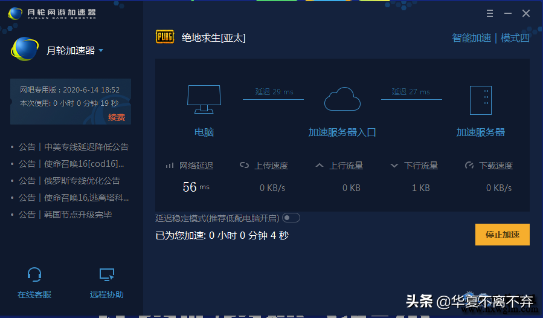Click the 上传速度 link icon
Viewport: 543px width, 318px height.
pos(244,165)
